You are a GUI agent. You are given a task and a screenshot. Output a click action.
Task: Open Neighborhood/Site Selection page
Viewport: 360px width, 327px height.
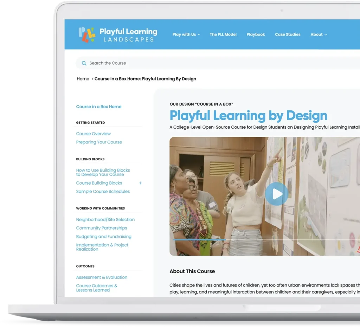[x=105, y=219]
